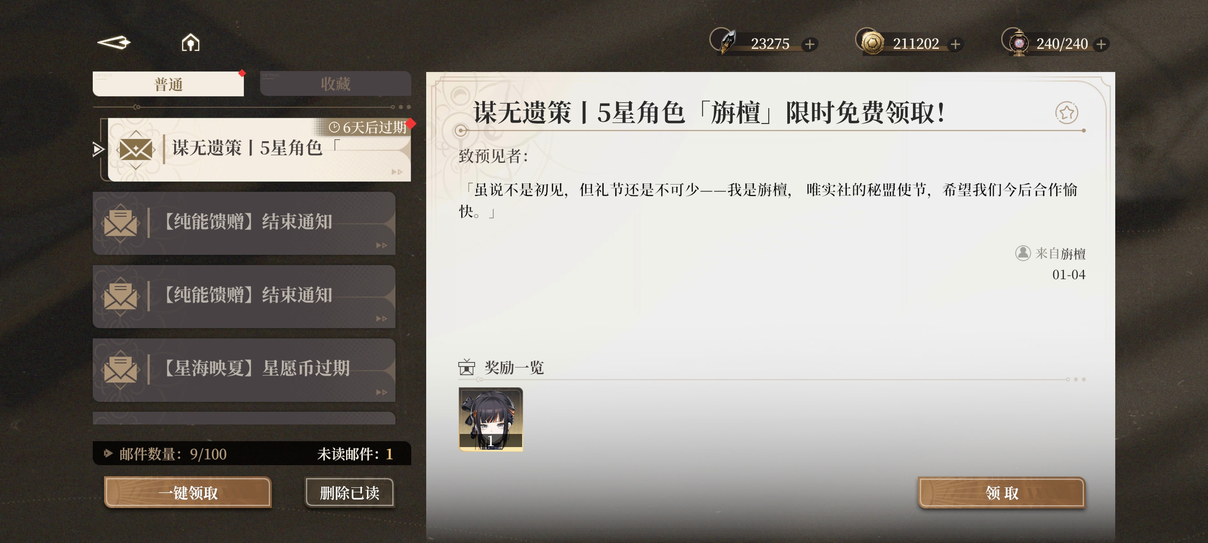The width and height of the screenshot is (1208, 543).
Task: Open 星海映夏 星愿币过期 mail
Action: pos(244,370)
